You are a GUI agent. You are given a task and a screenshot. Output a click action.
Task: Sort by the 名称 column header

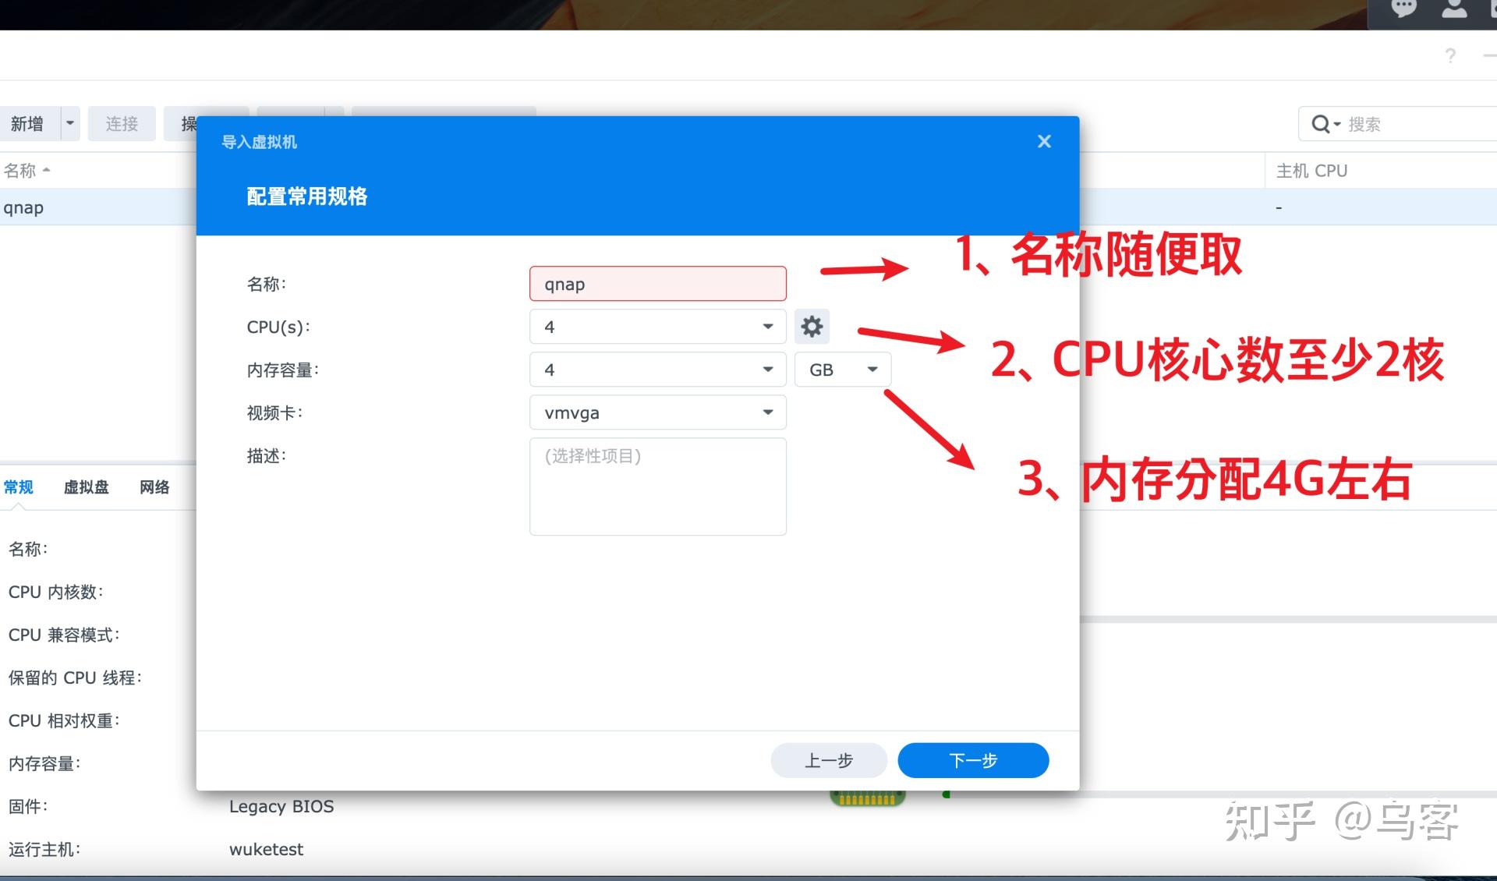(x=20, y=171)
